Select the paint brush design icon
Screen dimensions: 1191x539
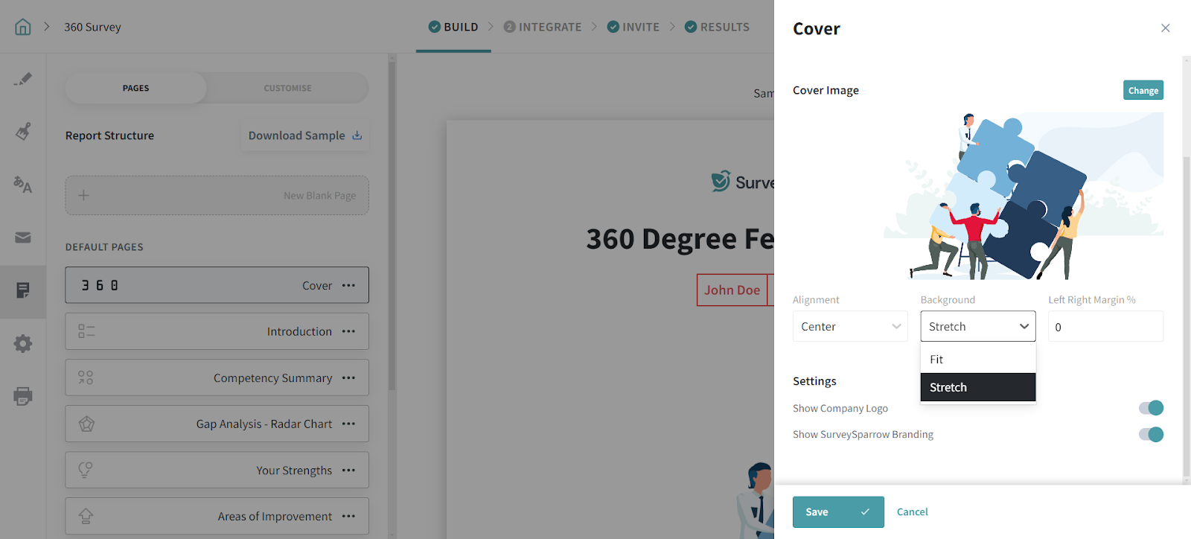23,132
